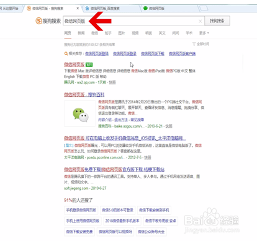Search related query 手机上使用微信网页版
Screen dimensions: 257x241
(x=83, y=221)
